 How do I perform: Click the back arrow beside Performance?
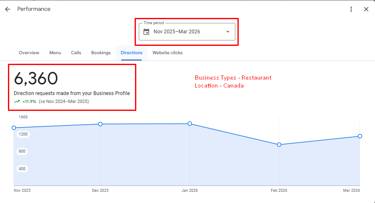(8, 9)
